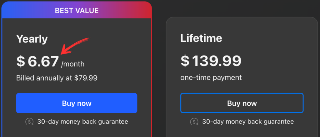Screen dimensions: 320x137
Task: Click the Lifetime plan's money-back guarantee icon
Action: (195, 121)
